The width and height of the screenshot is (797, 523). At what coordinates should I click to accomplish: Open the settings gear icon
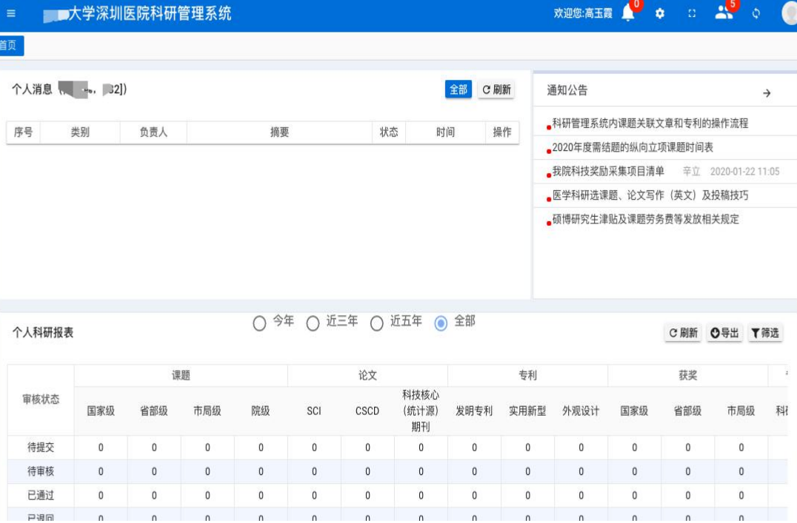point(660,14)
